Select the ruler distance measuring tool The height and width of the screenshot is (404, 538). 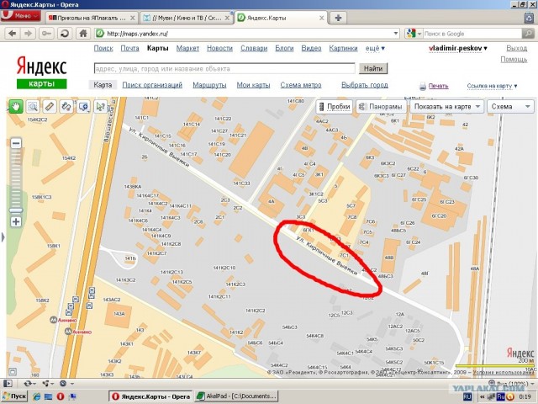point(50,107)
